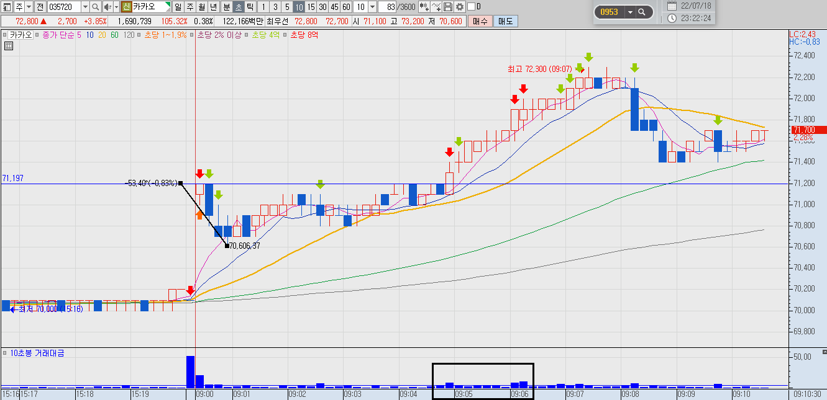The width and height of the screenshot is (827, 400).
Task: Toggle the 초당 1~1.9% indicator marker
Action: [x=139, y=35]
